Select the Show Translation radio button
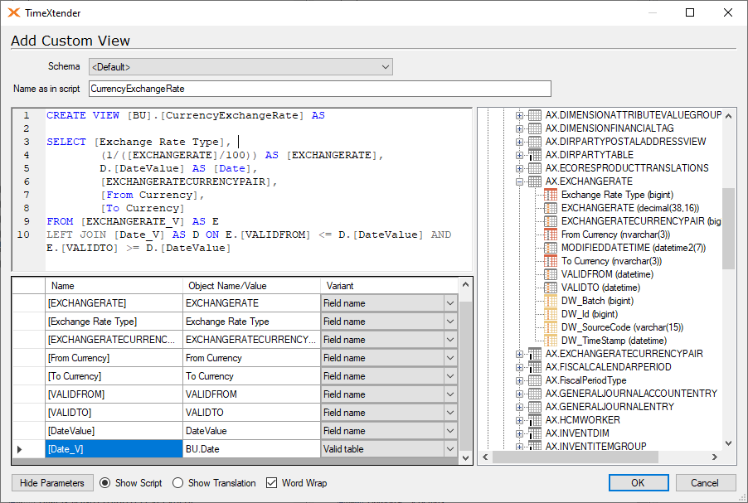This screenshot has height=503, width=748. [178, 483]
